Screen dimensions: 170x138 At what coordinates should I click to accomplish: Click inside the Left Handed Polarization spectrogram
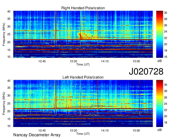pos(83,103)
